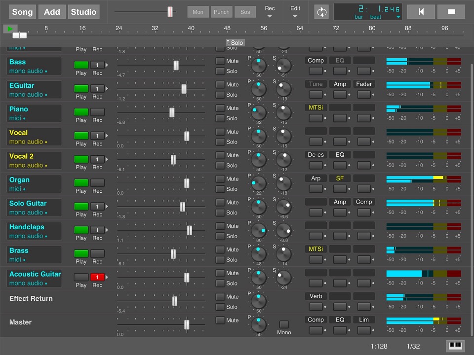
Task: Turn the Bass pan knob
Action: [259, 66]
